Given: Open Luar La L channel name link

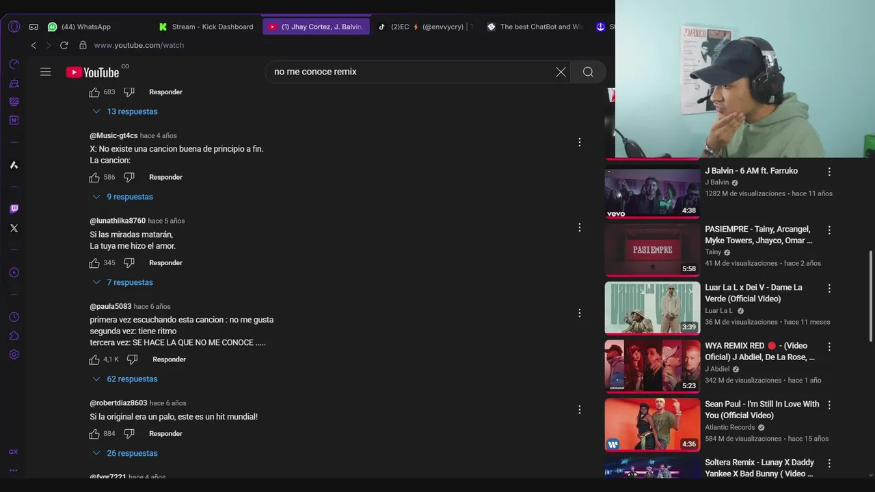Looking at the screenshot, I should tap(718, 310).
